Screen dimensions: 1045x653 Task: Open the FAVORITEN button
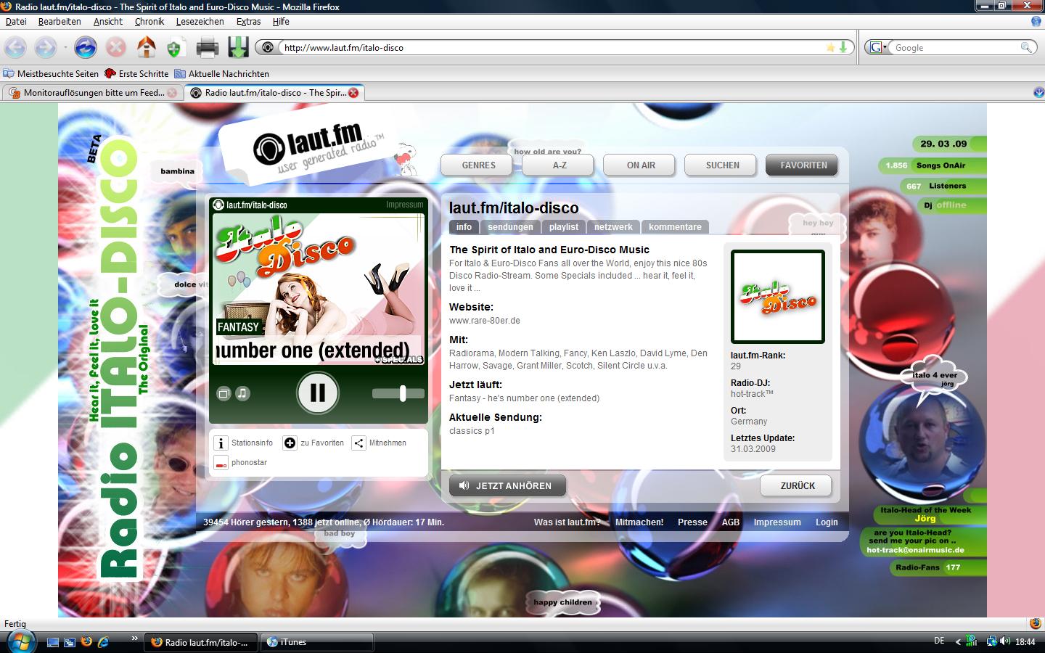[803, 165]
